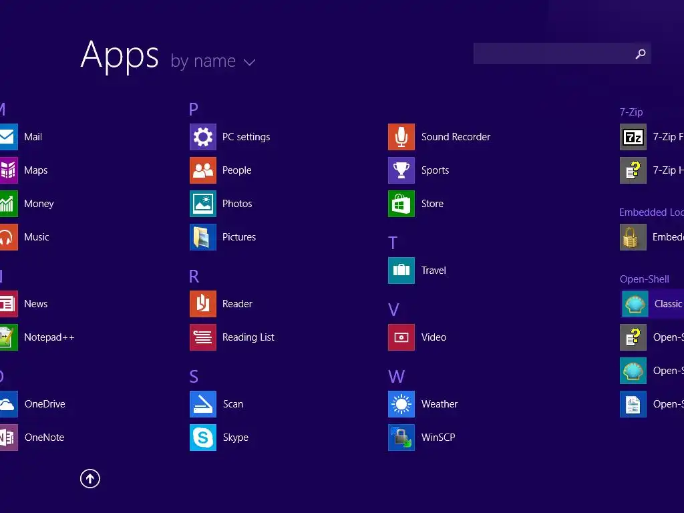Launch OneNote from its icon
The height and width of the screenshot is (513, 684).
(9, 438)
